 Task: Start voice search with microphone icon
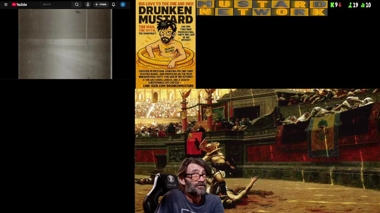88,4
